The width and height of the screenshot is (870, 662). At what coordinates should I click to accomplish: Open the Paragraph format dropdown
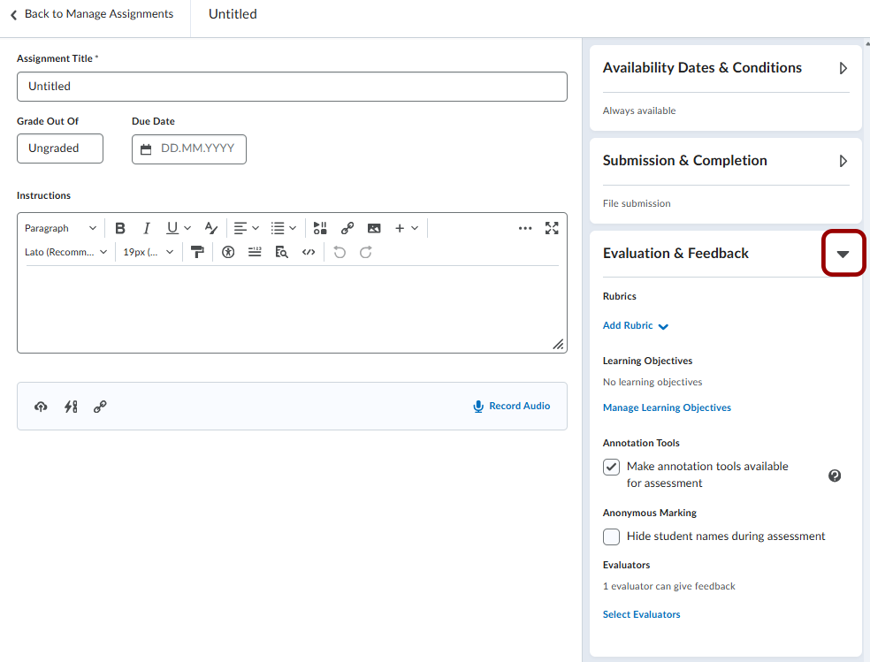pos(60,228)
